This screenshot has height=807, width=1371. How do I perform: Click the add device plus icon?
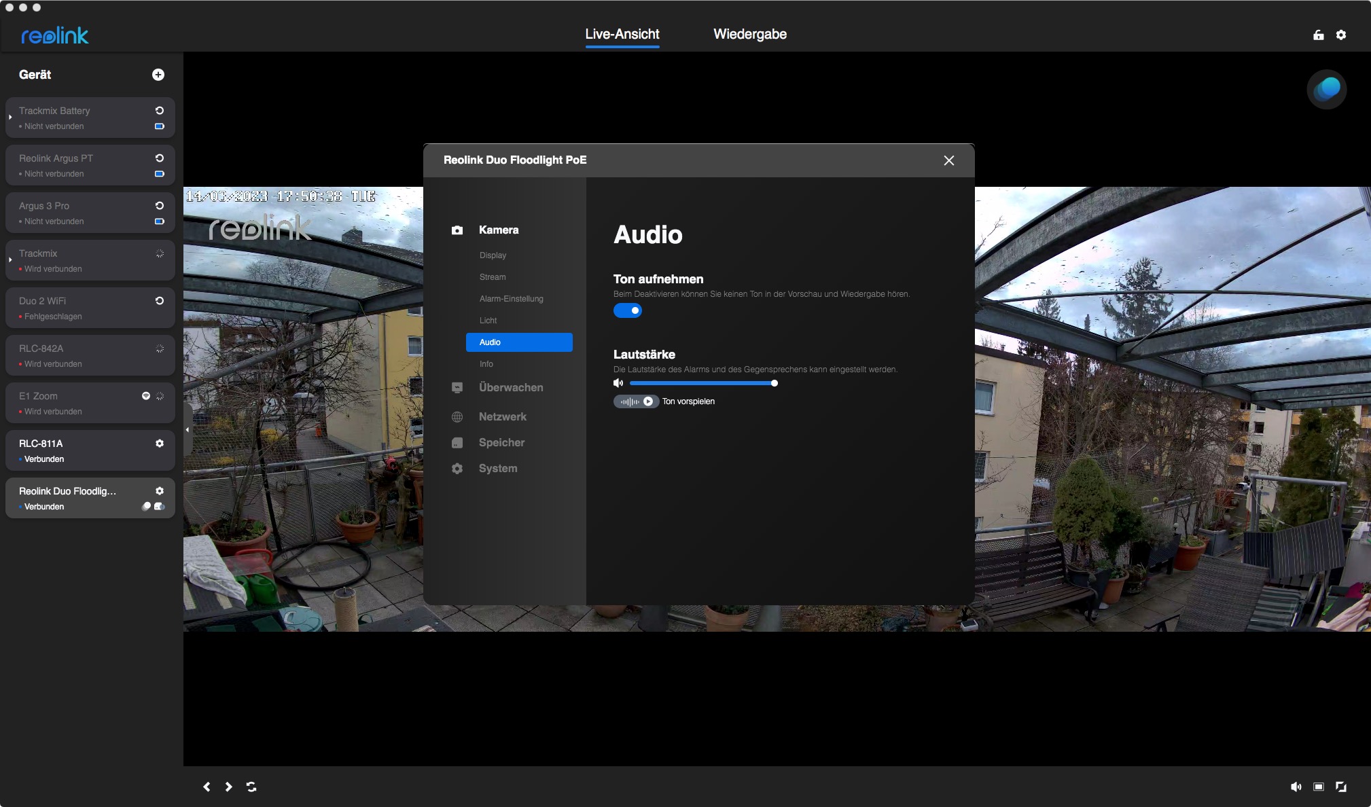point(158,75)
